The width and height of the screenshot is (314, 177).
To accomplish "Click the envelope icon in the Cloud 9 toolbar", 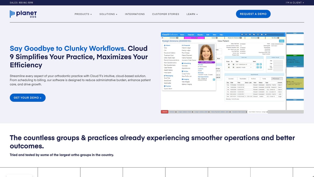I will (250, 34).
